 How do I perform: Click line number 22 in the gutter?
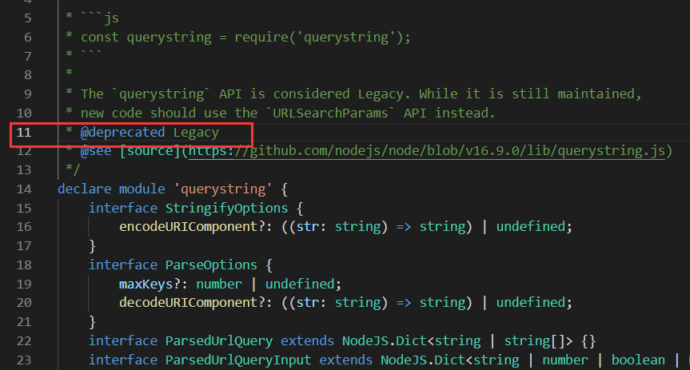tap(24, 340)
